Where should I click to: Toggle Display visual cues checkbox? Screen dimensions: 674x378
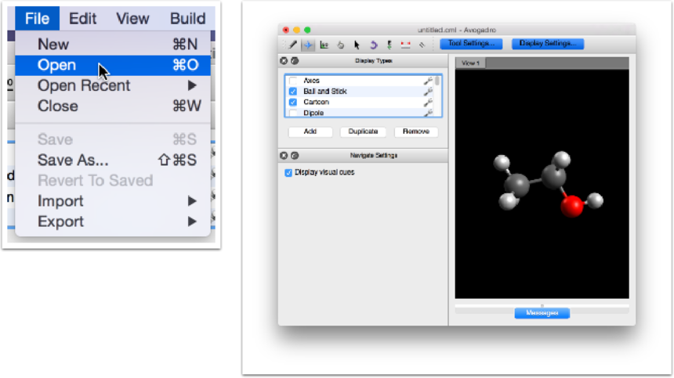pos(288,172)
